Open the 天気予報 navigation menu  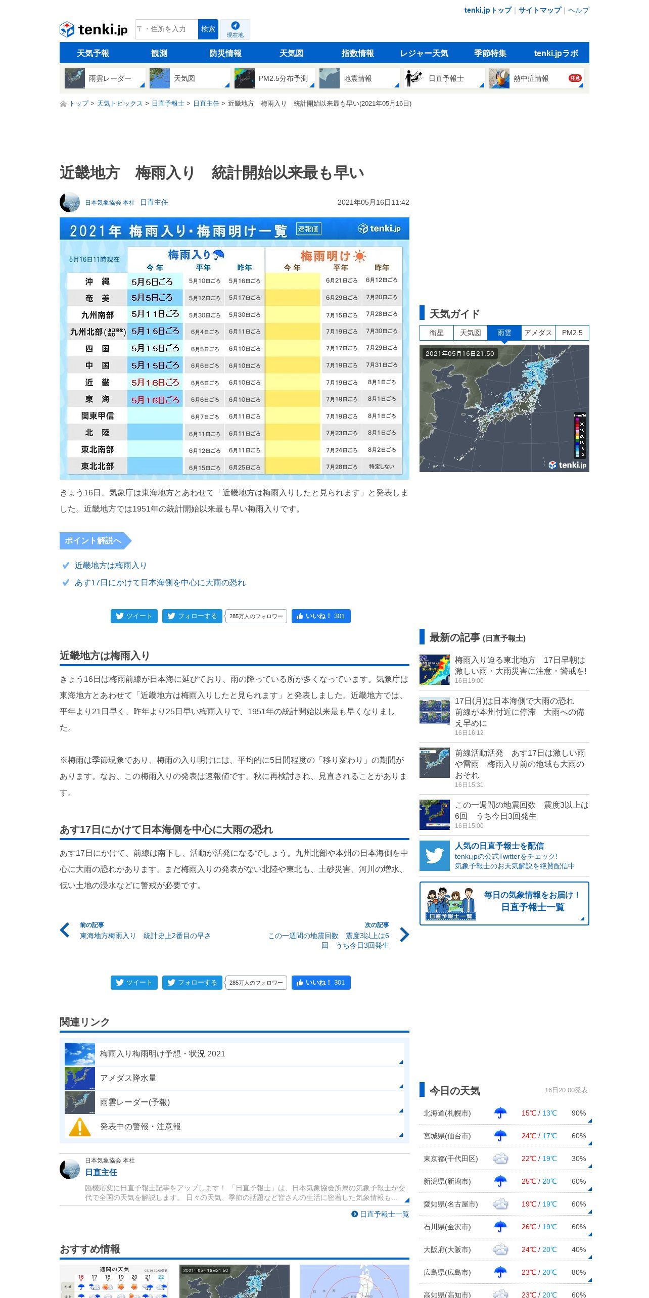93,53
